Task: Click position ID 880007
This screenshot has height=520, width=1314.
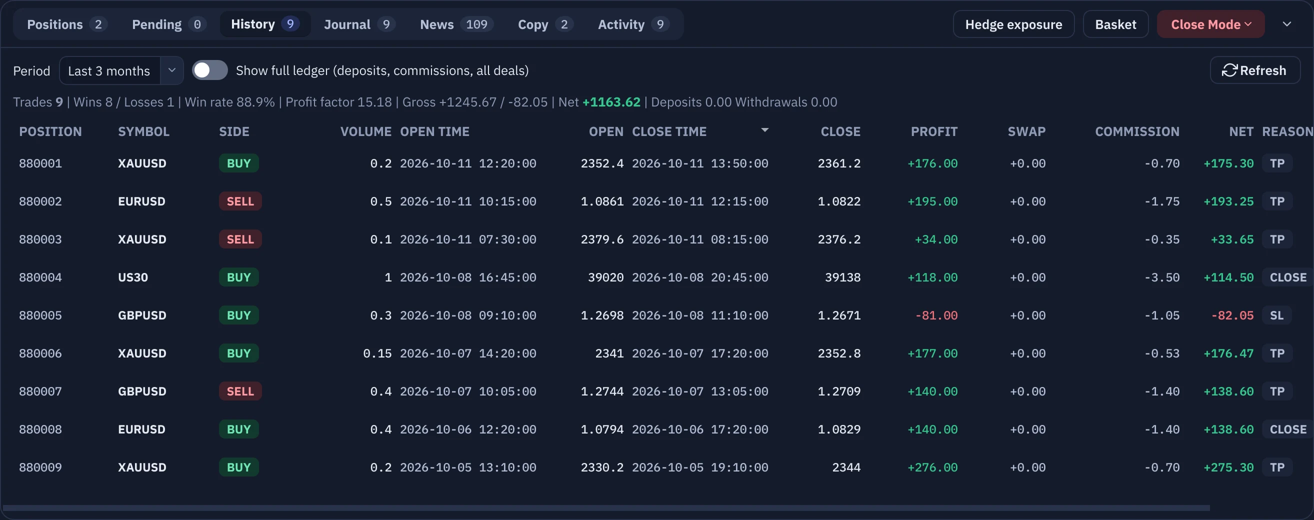Action: [x=40, y=391]
